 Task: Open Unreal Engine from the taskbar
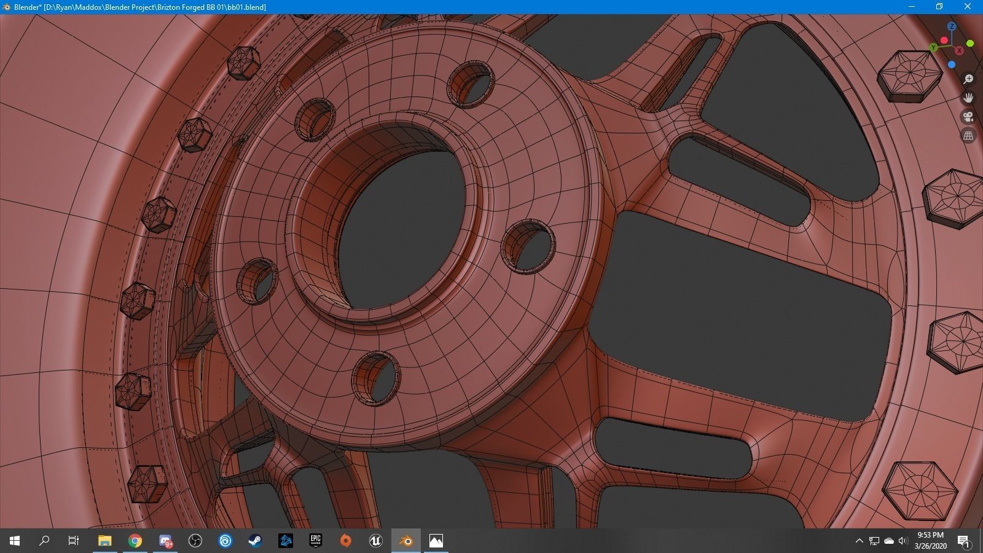[x=376, y=541]
